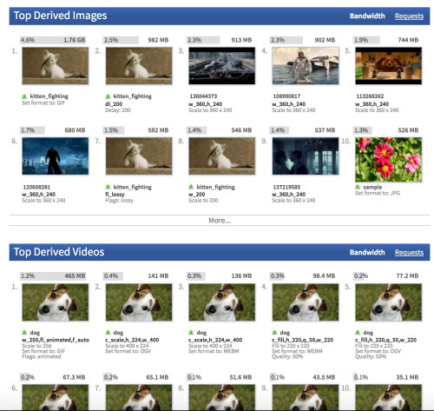Click image ID 137219585
Screen dimensions: 434x411
[286, 187]
